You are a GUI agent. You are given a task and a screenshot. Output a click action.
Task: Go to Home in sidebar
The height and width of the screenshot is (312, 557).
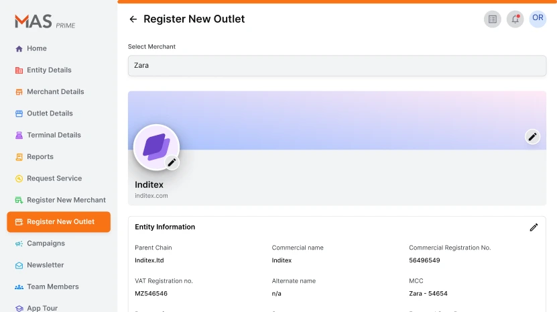tap(36, 48)
